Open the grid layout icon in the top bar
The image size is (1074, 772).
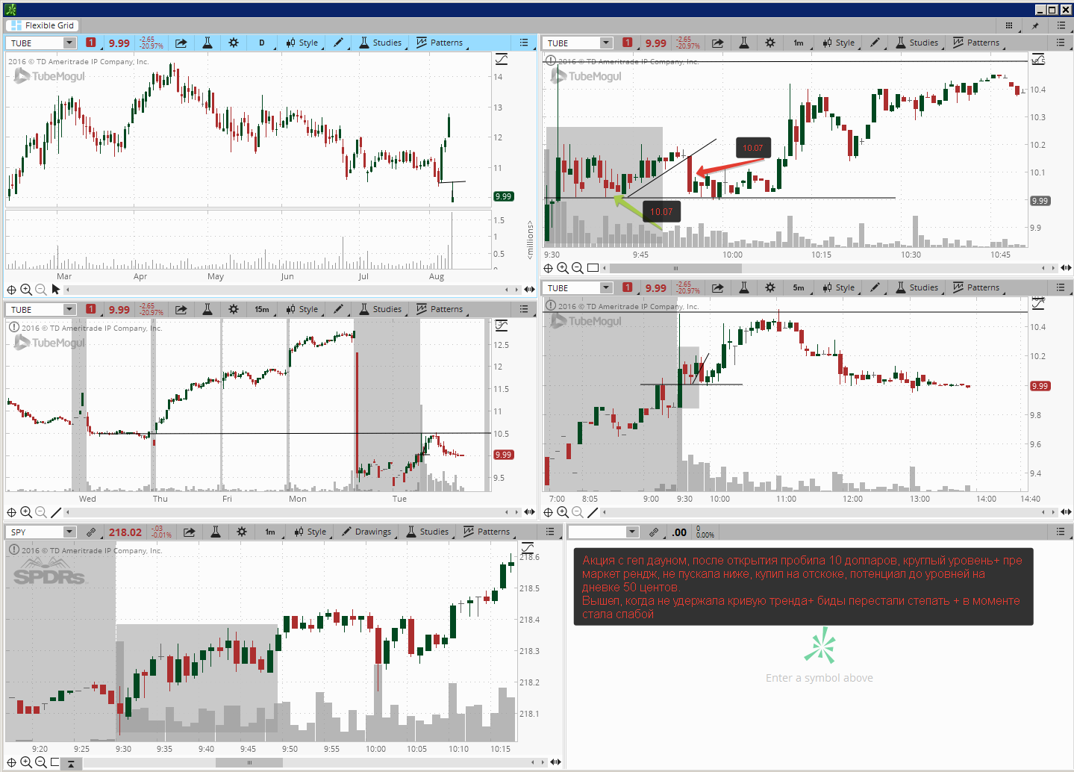1009,25
